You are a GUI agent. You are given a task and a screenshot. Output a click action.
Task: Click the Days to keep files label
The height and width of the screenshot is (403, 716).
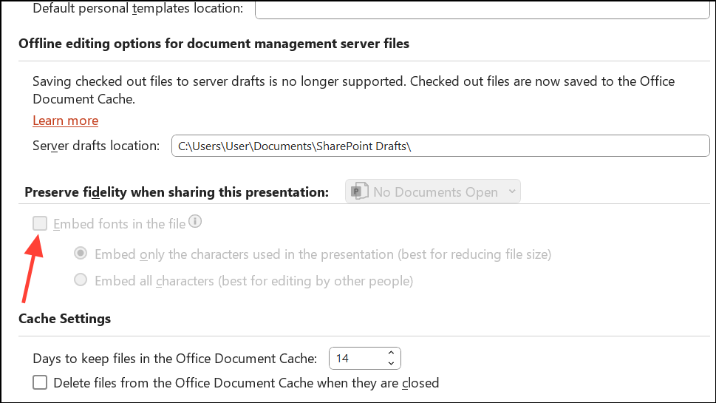(x=174, y=359)
